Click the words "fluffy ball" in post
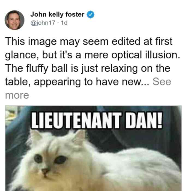 click(x=47, y=68)
